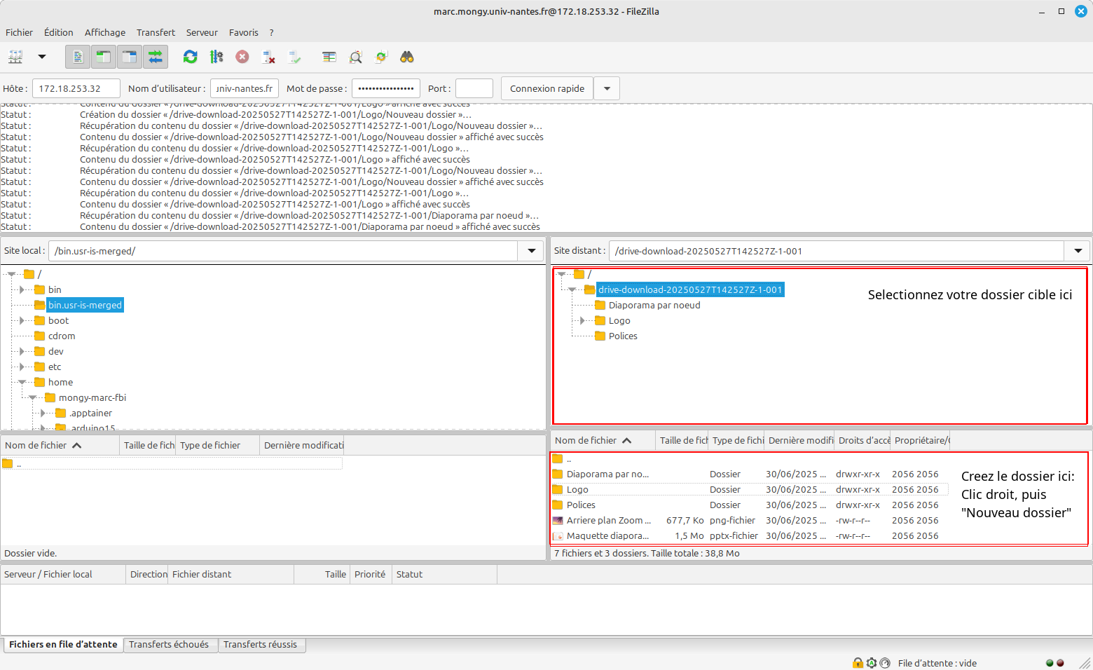Open the file search tool

click(355, 57)
